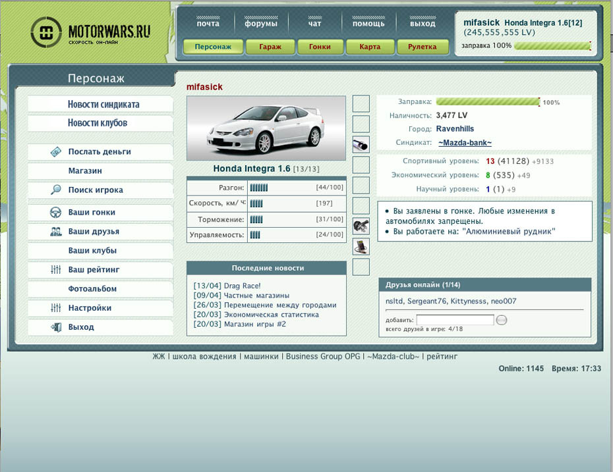
Task: Open the Фотоальбом sidebar item
Action: click(x=100, y=289)
